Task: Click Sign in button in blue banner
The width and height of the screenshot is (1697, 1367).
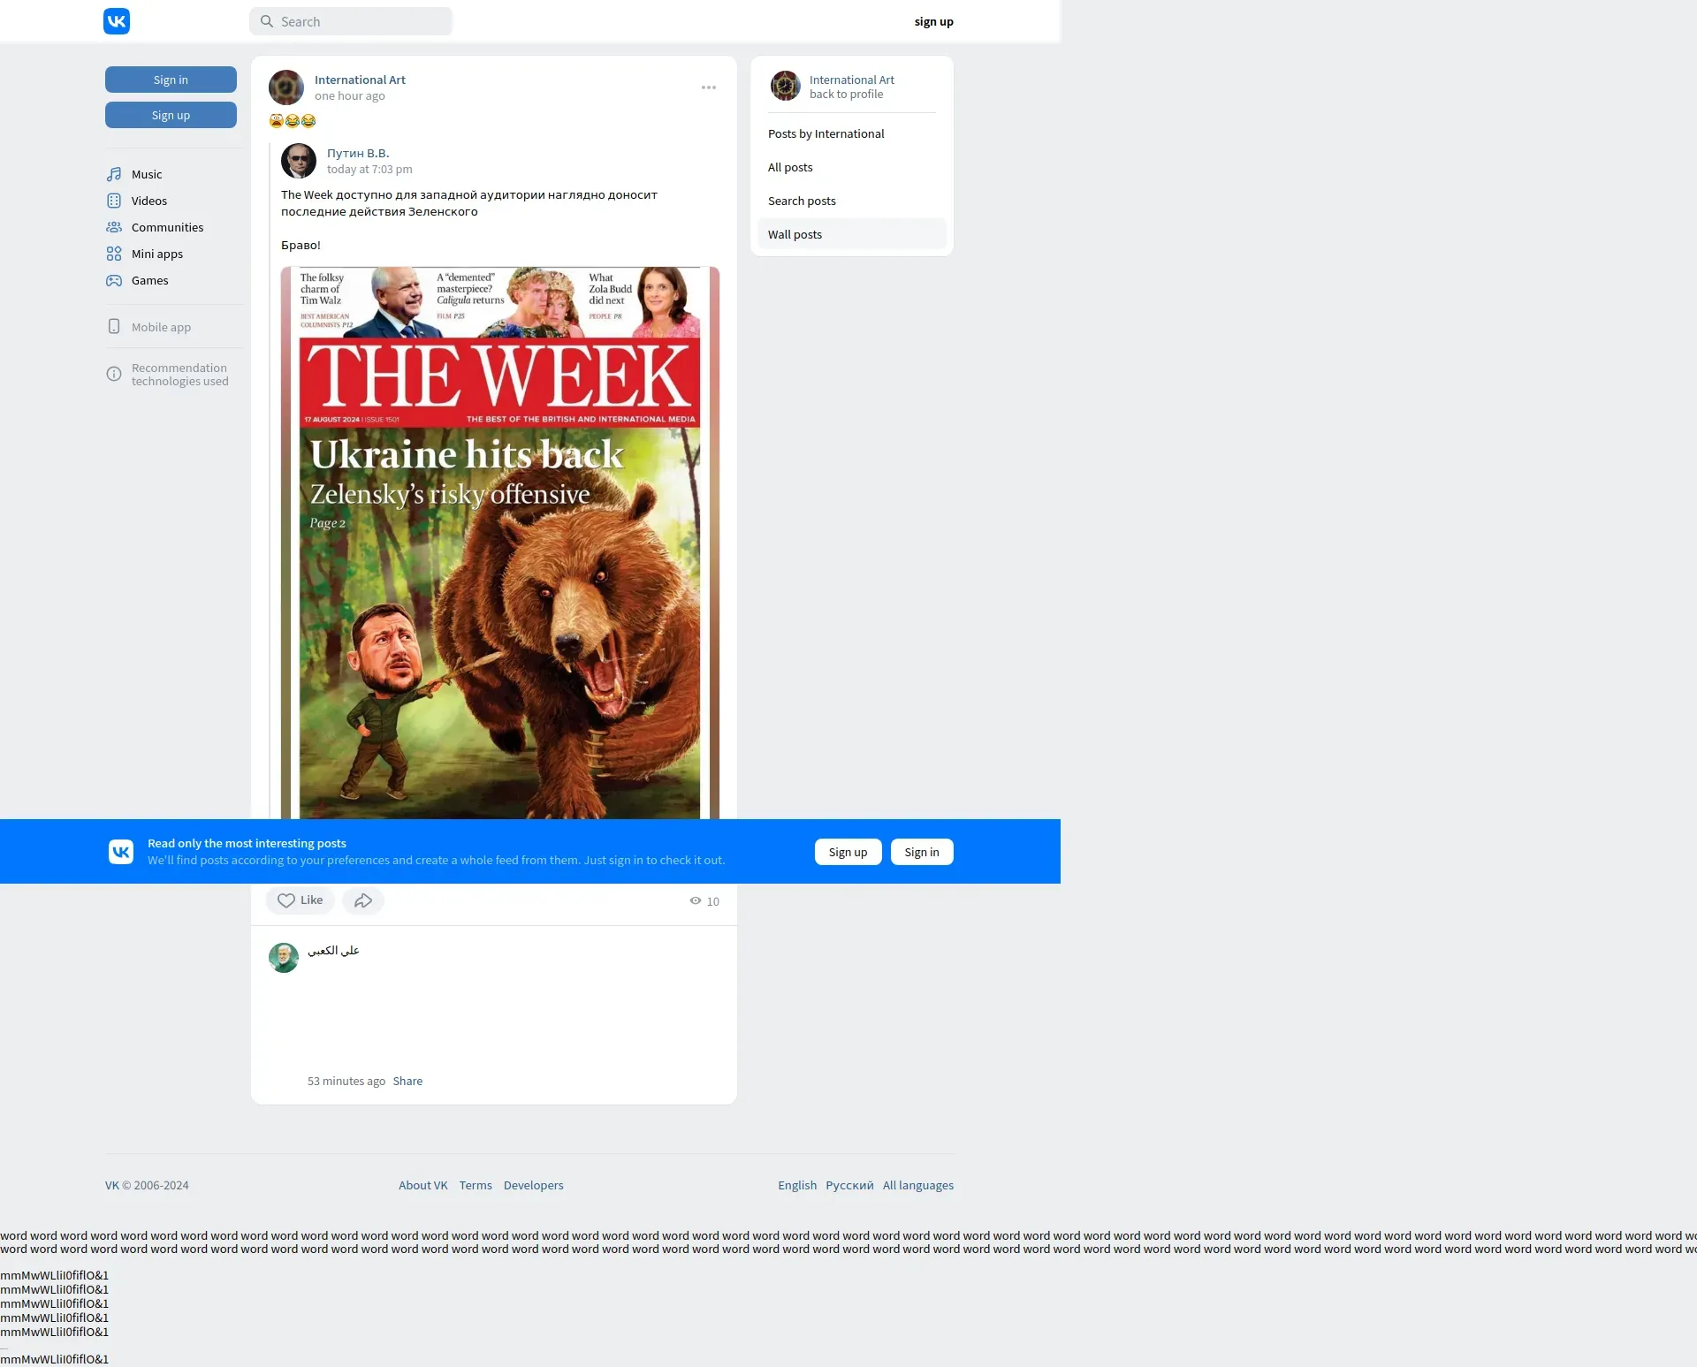Action: [922, 852]
